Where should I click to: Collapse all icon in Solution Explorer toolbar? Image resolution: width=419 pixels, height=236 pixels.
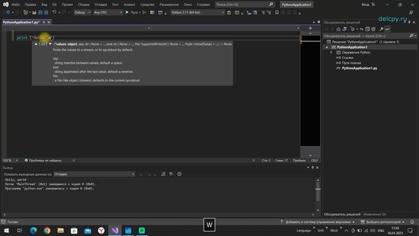367,29
